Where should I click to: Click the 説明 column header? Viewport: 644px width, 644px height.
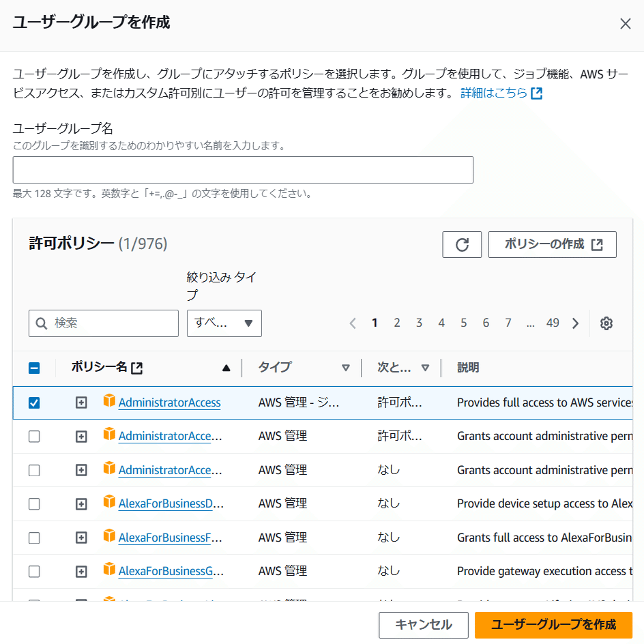(x=468, y=368)
